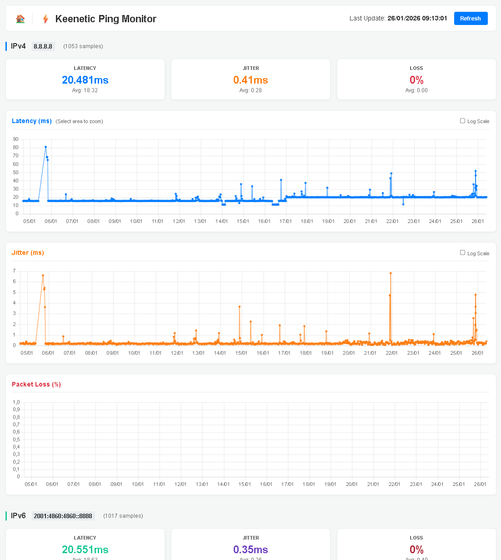This screenshot has width=501, height=560.
Task: Select the 2001:4860:4860::8888 IPv6 address badge
Action: coord(63,516)
